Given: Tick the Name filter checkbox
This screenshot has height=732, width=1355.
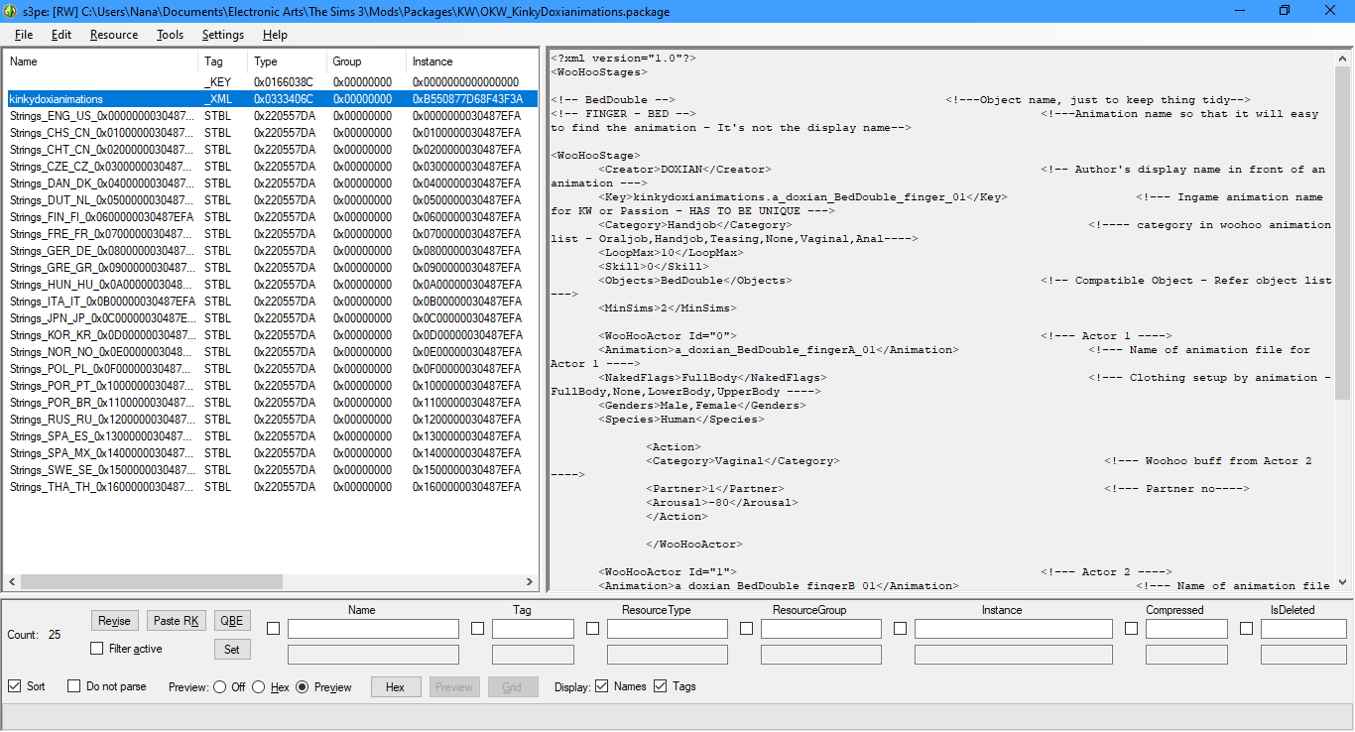Looking at the screenshot, I should [274, 629].
